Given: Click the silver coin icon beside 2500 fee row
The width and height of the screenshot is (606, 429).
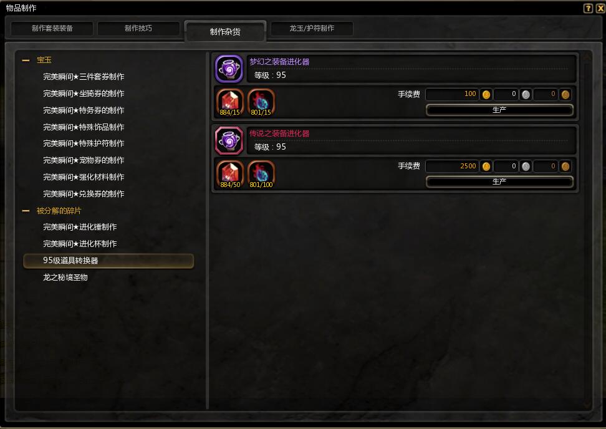Looking at the screenshot, I should tap(526, 166).
